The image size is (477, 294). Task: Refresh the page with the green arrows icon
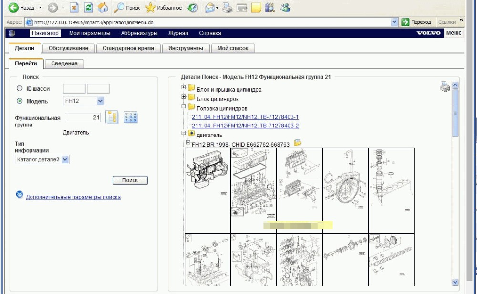89,8
